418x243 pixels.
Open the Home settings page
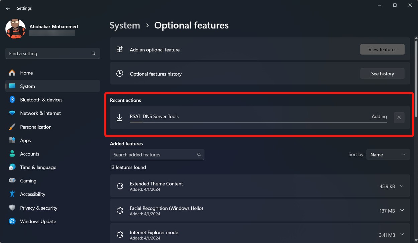point(27,73)
